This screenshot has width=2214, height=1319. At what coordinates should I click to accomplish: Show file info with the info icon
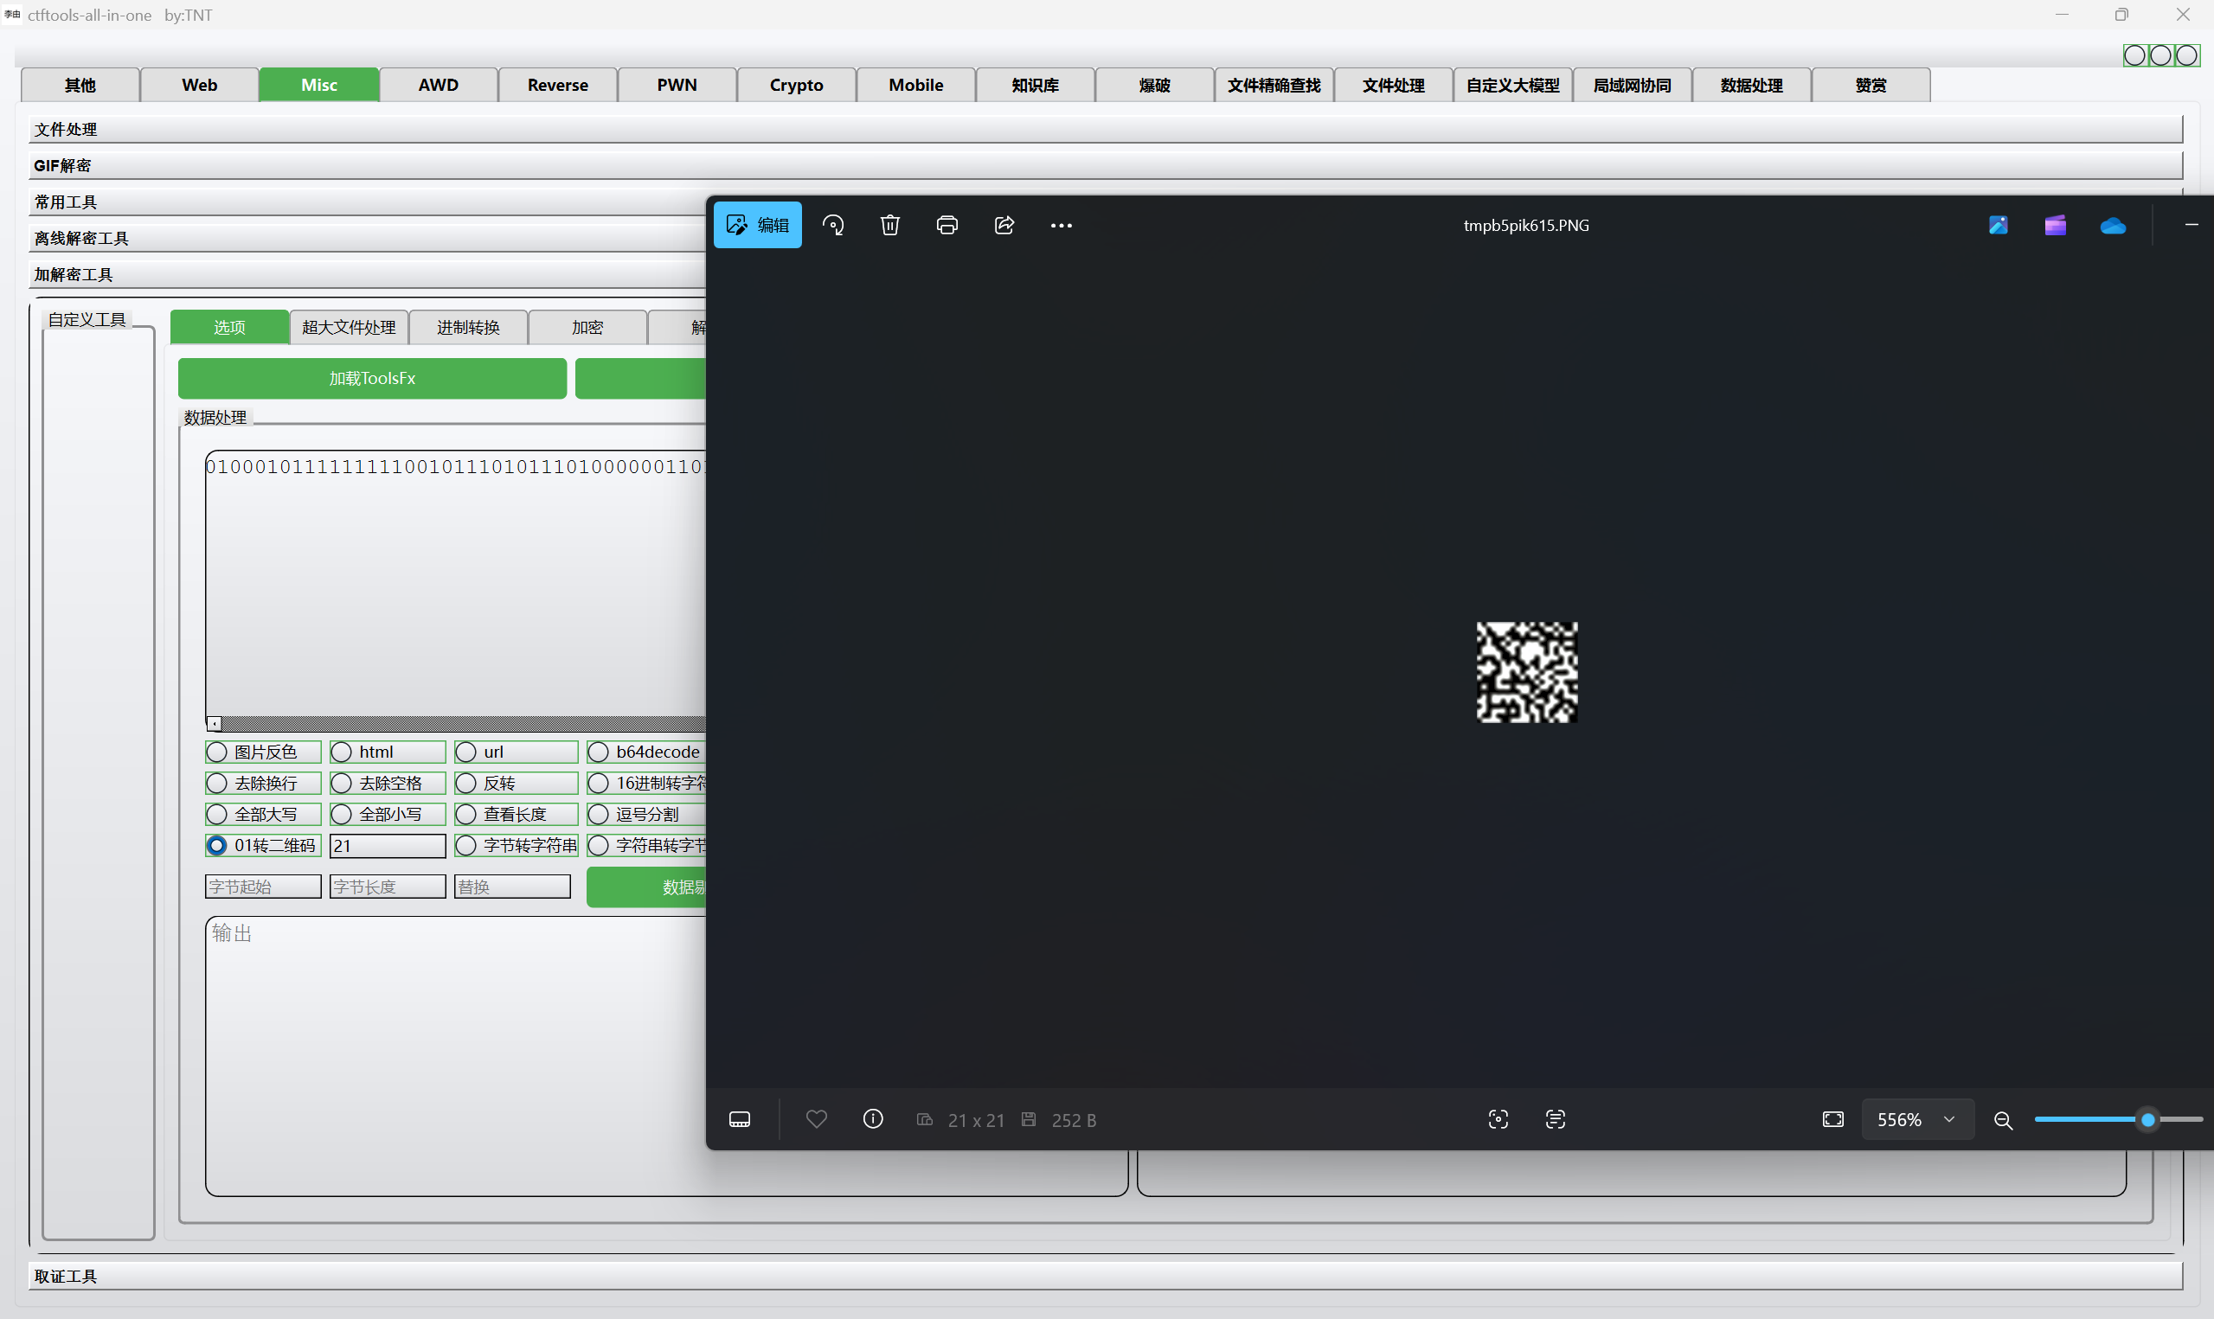(x=873, y=1119)
